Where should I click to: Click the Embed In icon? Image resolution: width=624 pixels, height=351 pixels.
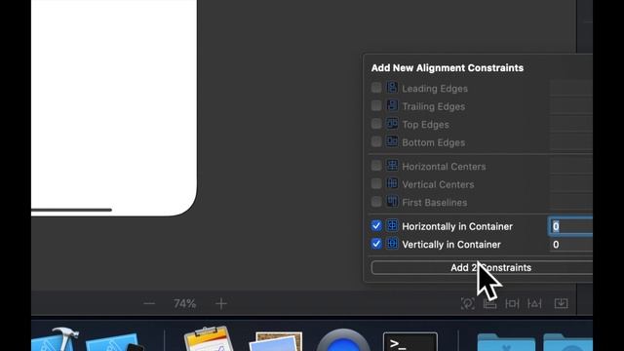[x=562, y=303]
